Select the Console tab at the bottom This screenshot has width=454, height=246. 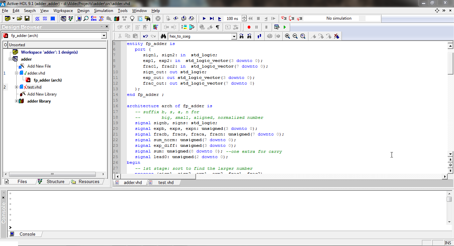pyautogui.click(x=27, y=234)
